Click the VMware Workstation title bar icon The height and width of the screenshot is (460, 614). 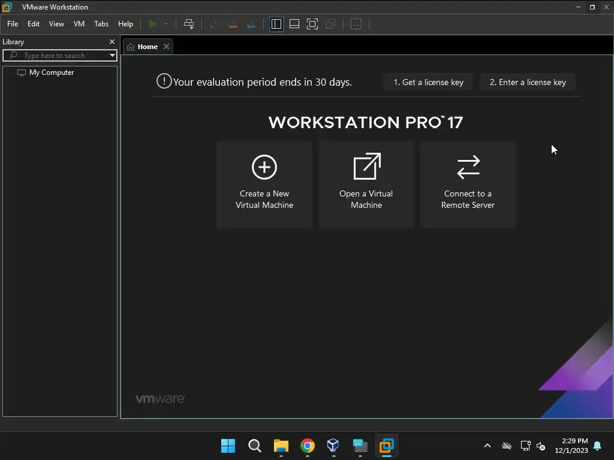[7, 7]
